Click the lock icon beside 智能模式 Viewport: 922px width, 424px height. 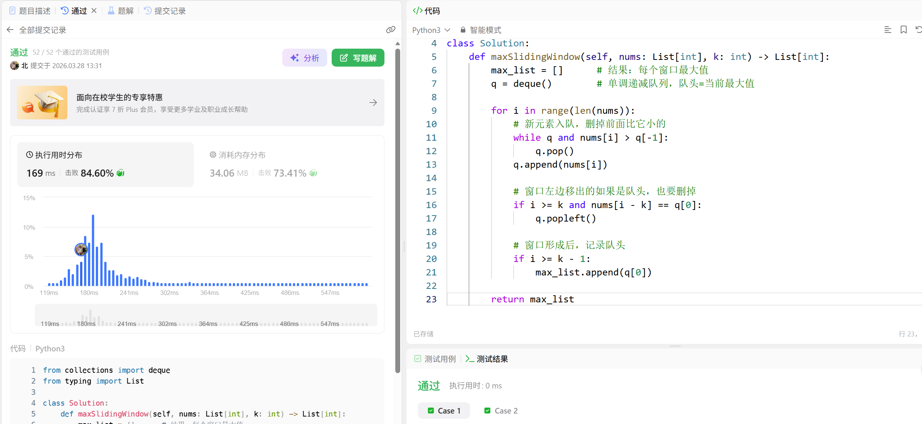[x=463, y=30]
